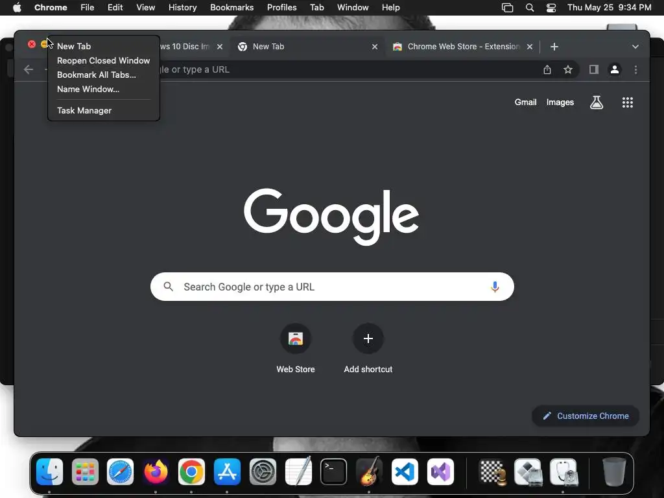Open Chrome three-dot menu
This screenshot has height=498, width=664.
coord(635,69)
